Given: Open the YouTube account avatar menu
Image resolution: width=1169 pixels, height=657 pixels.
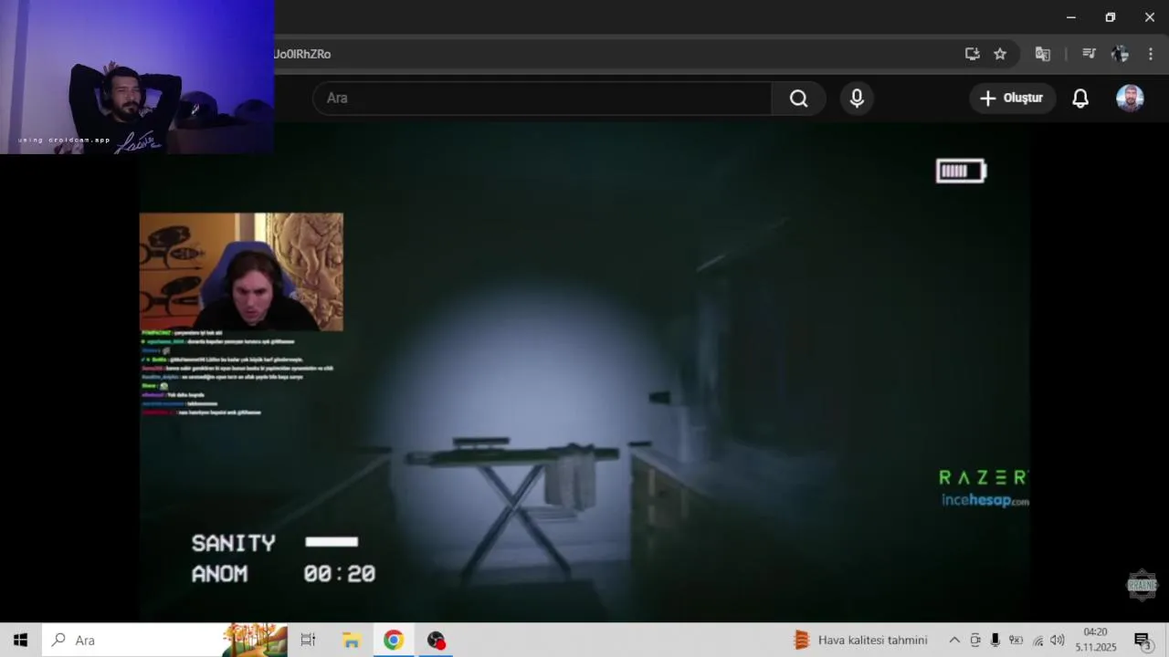Looking at the screenshot, I should [1130, 99].
